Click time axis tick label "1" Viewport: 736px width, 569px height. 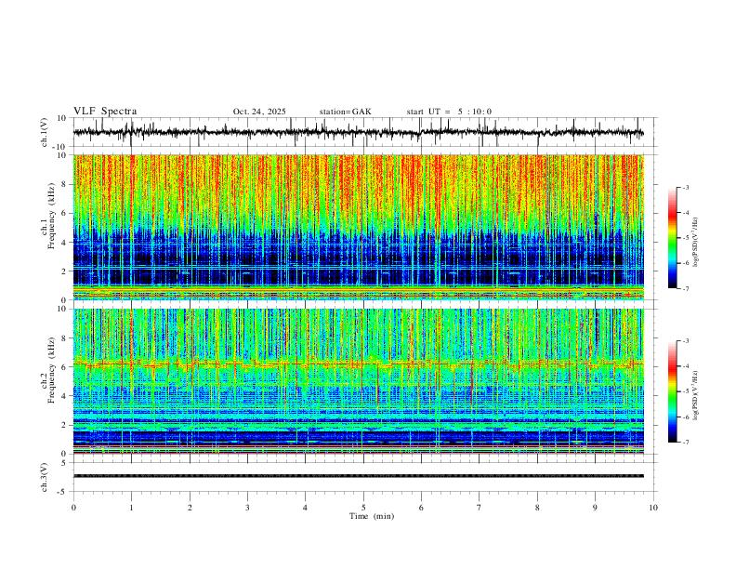click(x=131, y=508)
